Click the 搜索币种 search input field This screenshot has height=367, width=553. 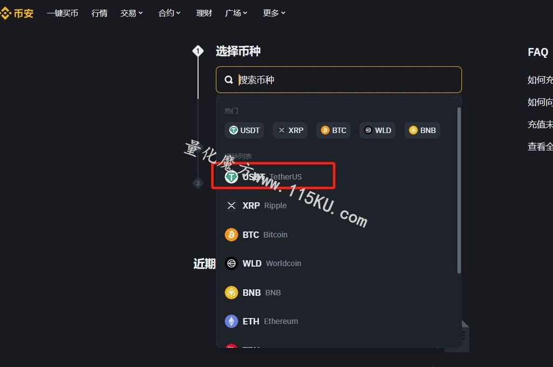339,80
